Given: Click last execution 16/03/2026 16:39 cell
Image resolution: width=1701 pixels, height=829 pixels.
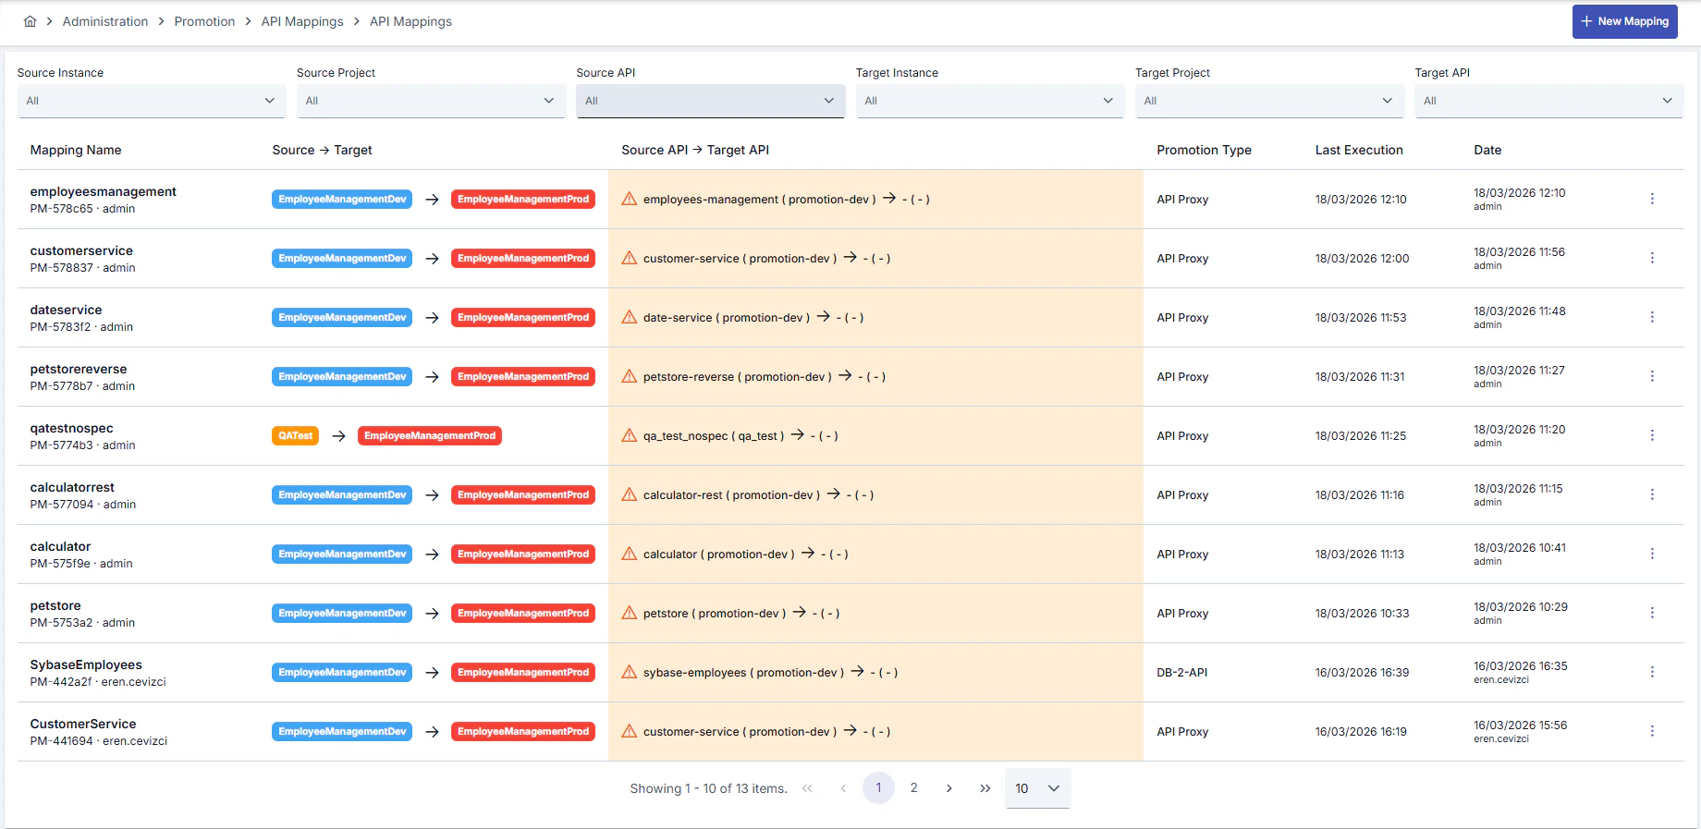Looking at the screenshot, I should pyautogui.click(x=1362, y=672).
